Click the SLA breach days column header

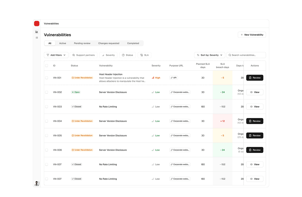(x=222, y=66)
